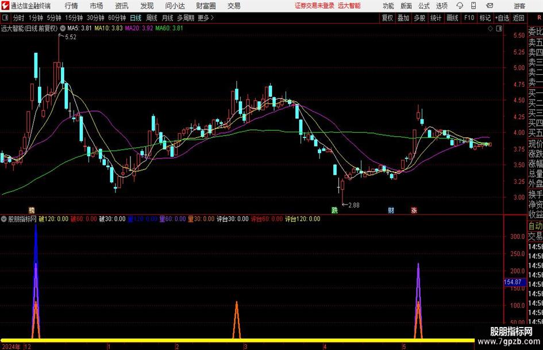
Task: Toggle the left sidebar panel icon
Action: (x=5, y=18)
